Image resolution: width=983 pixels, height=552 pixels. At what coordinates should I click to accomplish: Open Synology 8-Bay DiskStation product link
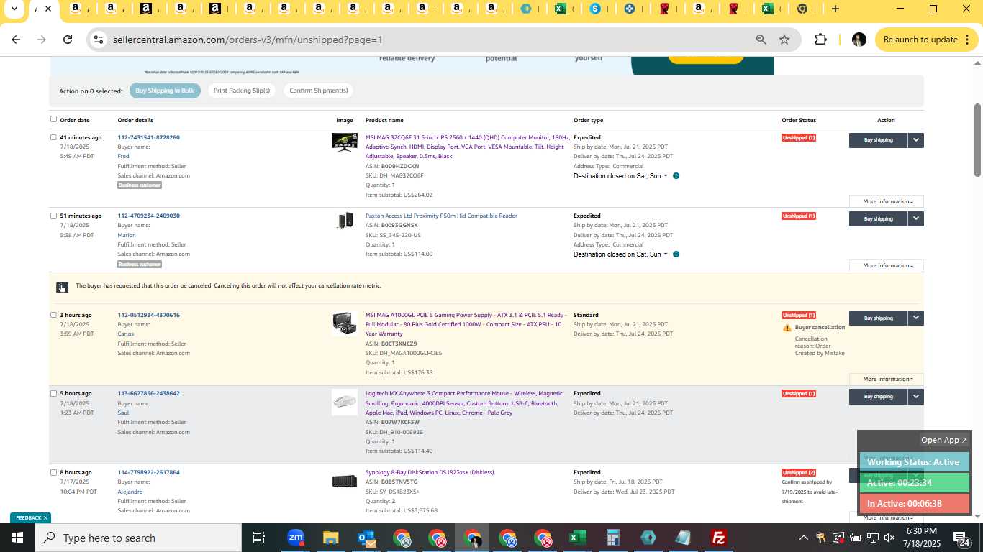(430, 472)
